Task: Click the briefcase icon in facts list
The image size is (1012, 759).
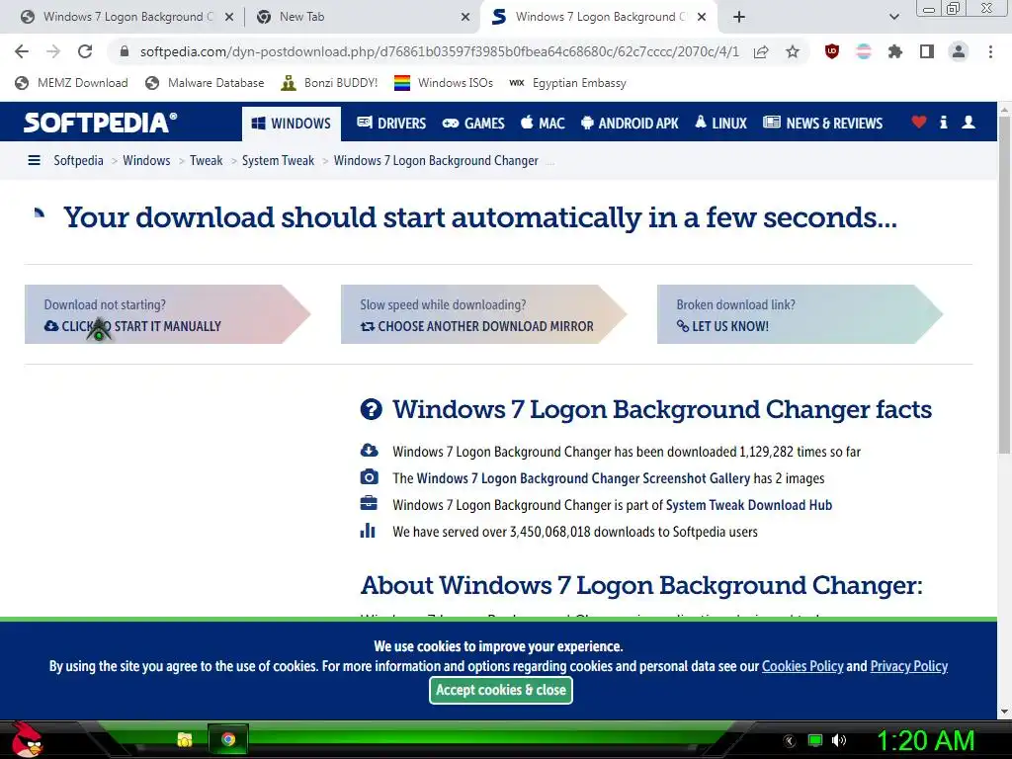Action: coord(369,503)
